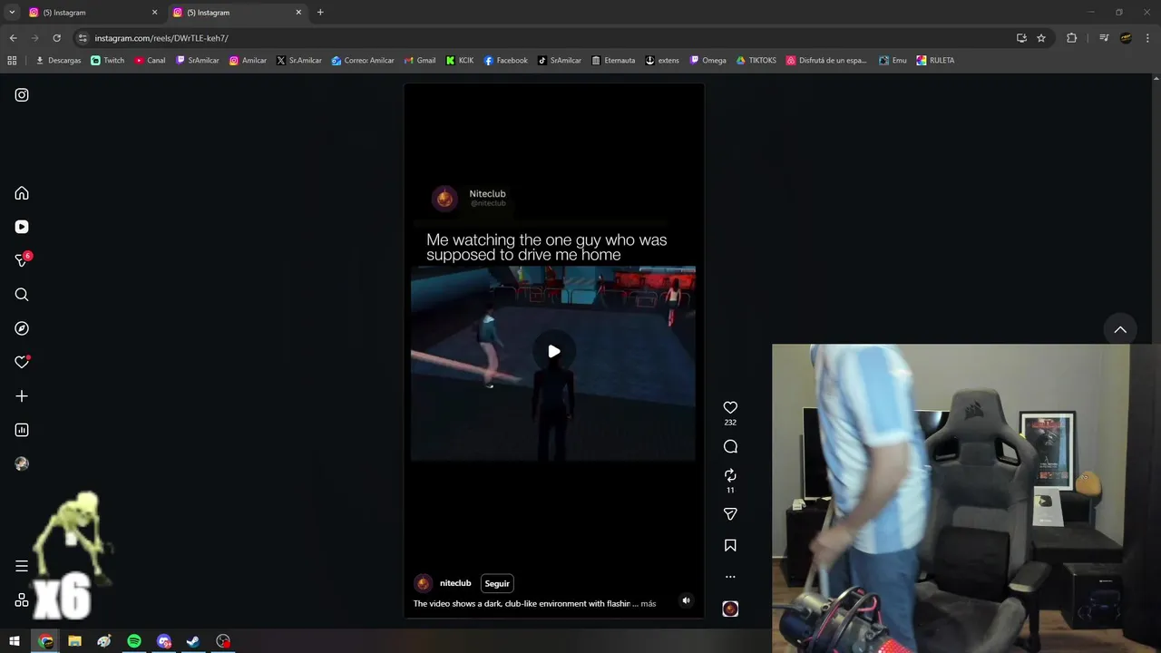Repost the reel
Screen dimensions: 1161x653
pyautogui.click(x=730, y=475)
